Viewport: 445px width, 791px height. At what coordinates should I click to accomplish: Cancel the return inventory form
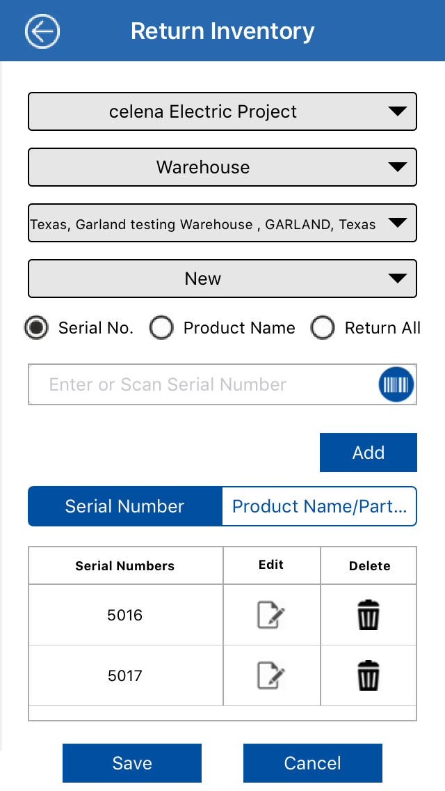(x=313, y=763)
